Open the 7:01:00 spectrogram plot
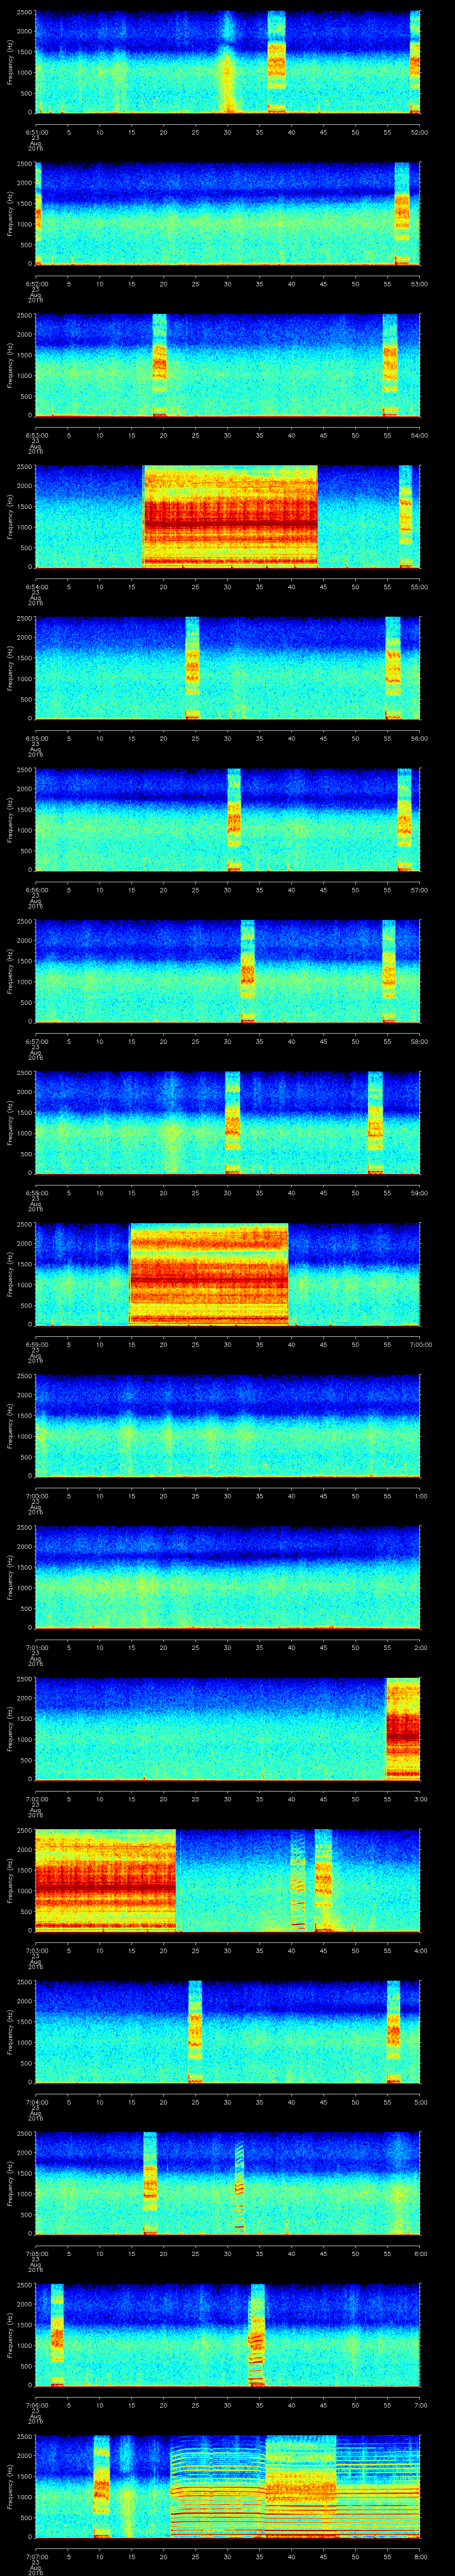This screenshot has width=455, height=2576. pyautogui.click(x=228, y=1577)
